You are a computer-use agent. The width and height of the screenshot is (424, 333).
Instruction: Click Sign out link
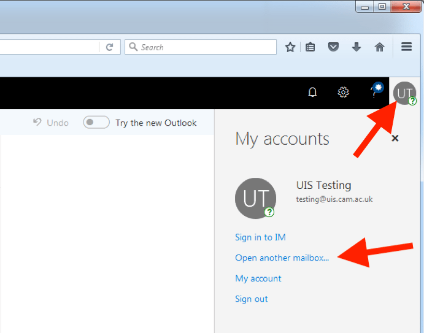tap(251, 299)
